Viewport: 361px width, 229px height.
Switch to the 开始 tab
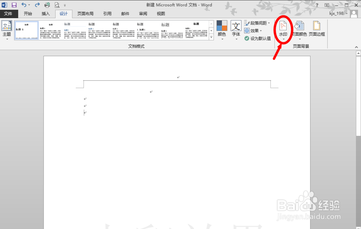(x=28, y=14)
